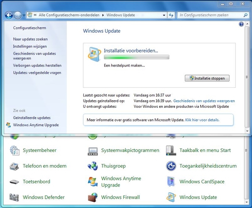Go back with the blue Back arrow
Screen dimensions: 252x208
(9, 16)
